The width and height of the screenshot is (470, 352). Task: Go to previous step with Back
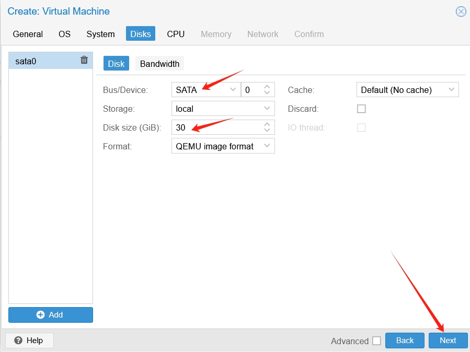(x=405, y=341)
